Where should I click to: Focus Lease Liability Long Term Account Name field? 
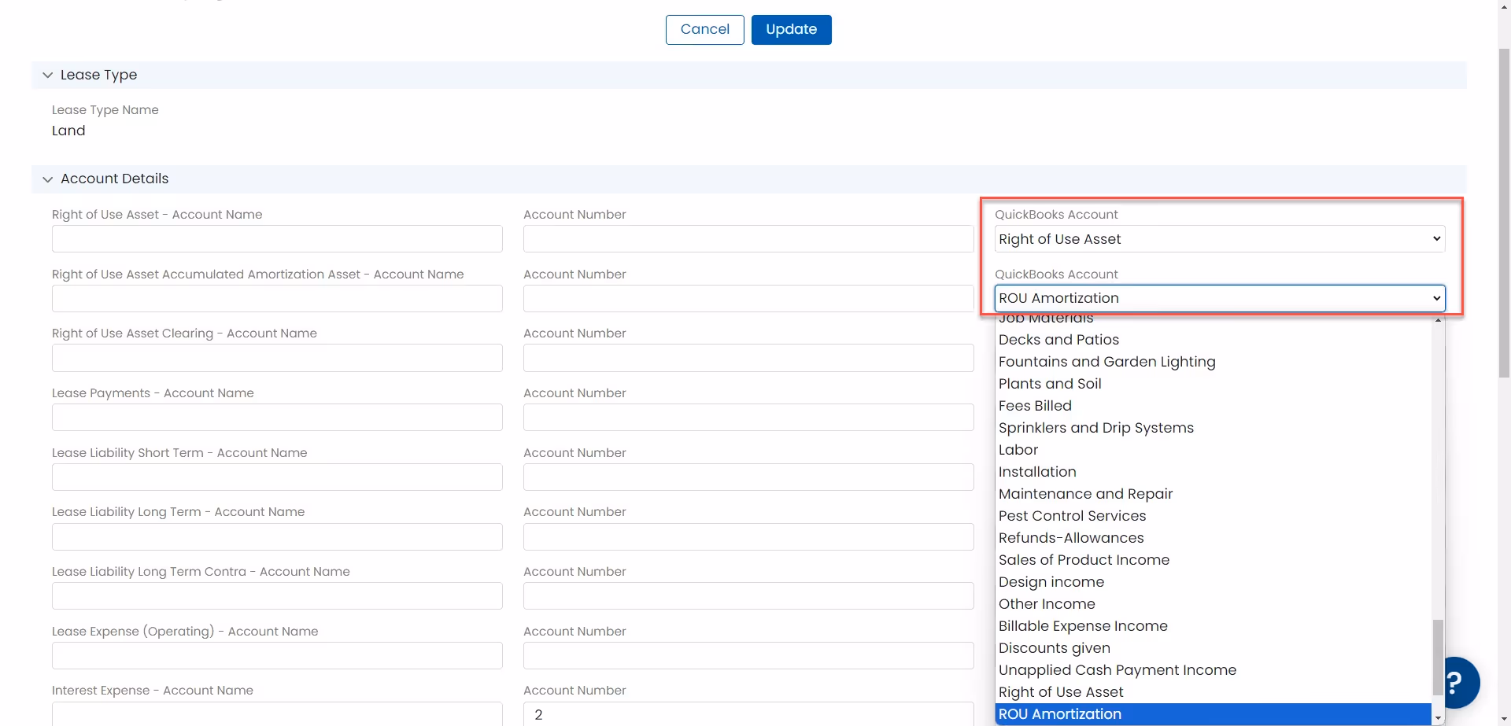277,536
